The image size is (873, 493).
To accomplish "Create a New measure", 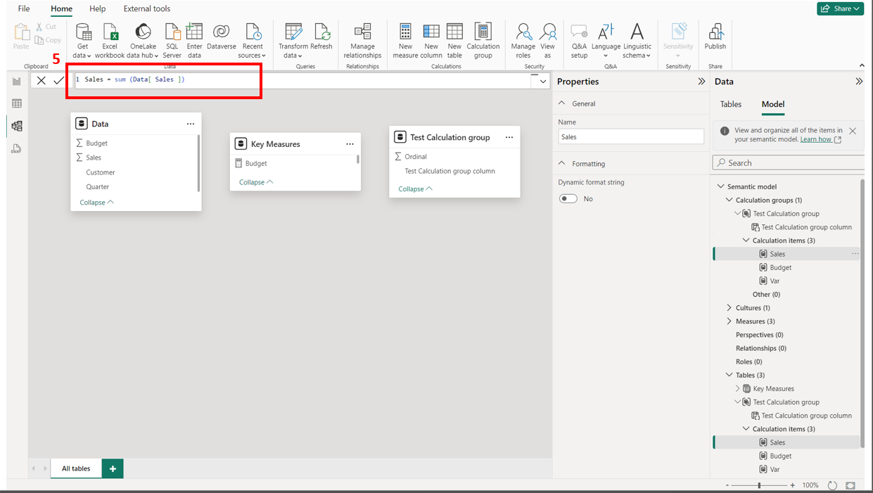I will pos(405,41).
